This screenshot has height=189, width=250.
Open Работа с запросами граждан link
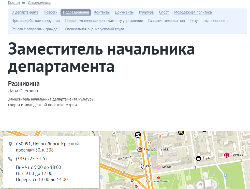click(x=36, y=29)
